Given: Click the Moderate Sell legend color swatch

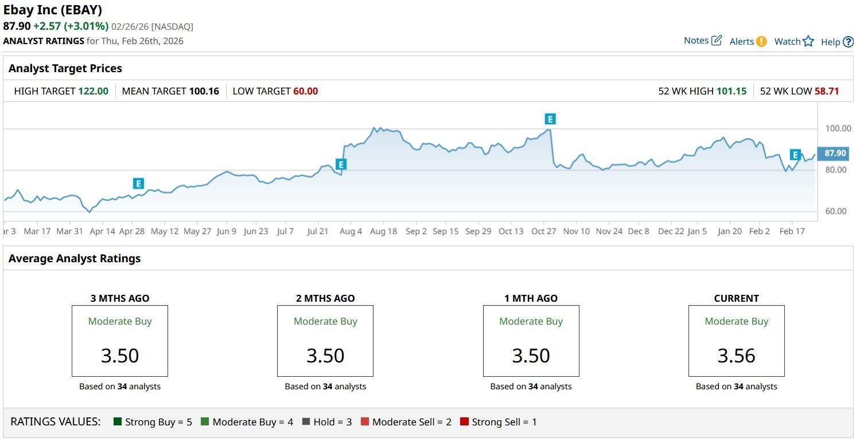Looking at the screenshot, I should (x=365, y=422).
